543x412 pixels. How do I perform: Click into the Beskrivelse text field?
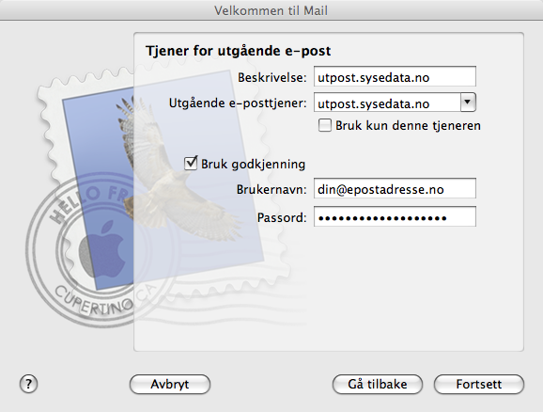point(395,76)
